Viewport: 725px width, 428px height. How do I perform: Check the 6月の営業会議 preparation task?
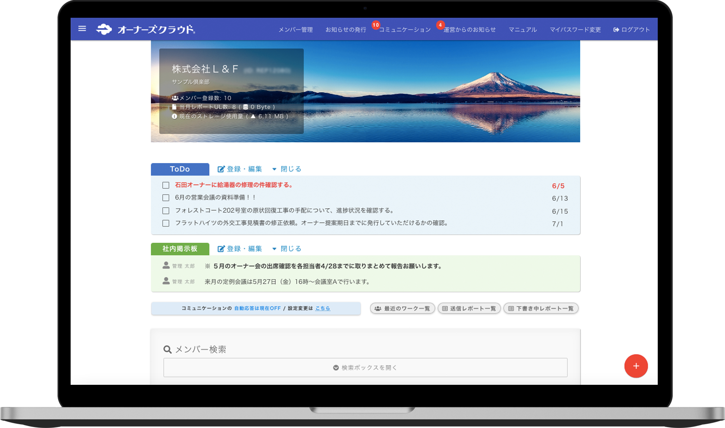click(165, 198)
